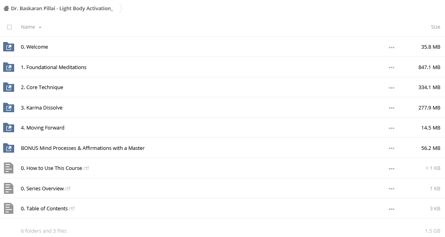Sort files by the Size column header

coord(435,27)
